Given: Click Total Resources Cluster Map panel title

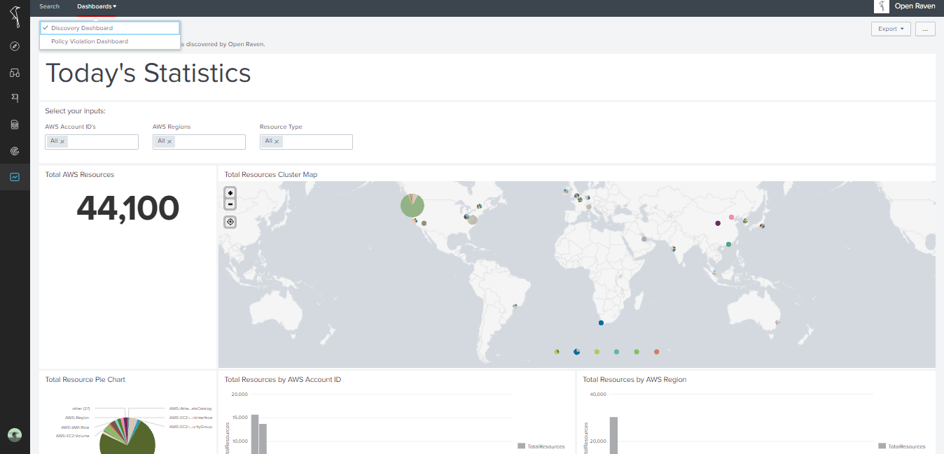Looking at the screenshot, I should click(271, 174).
